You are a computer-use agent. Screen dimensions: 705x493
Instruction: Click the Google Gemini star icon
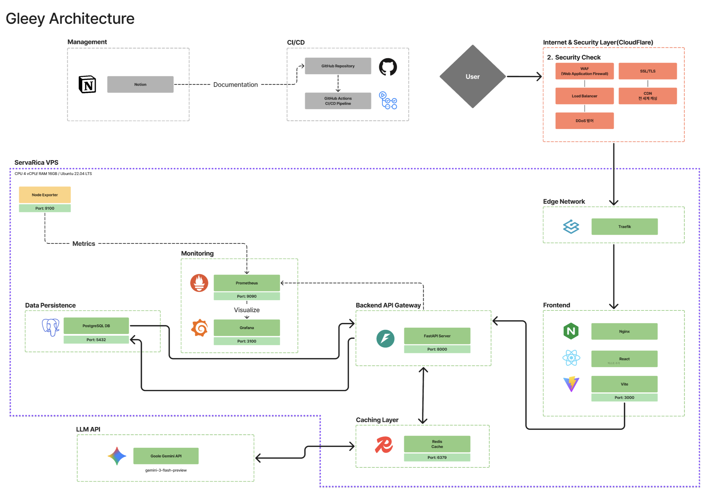tap(117, 456)
